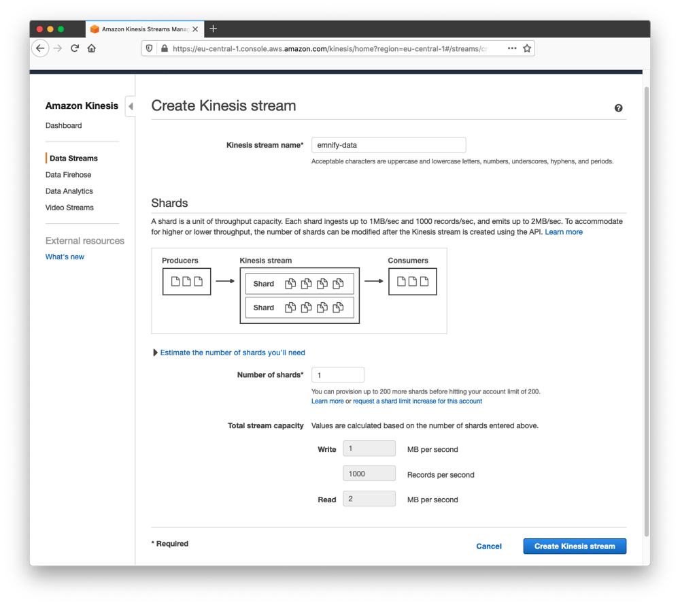Open Data Firehose in the sidebar
Image resolution: width=680 pixels, height=605 pixels.
pyautogui.click(x=69, y=174)
